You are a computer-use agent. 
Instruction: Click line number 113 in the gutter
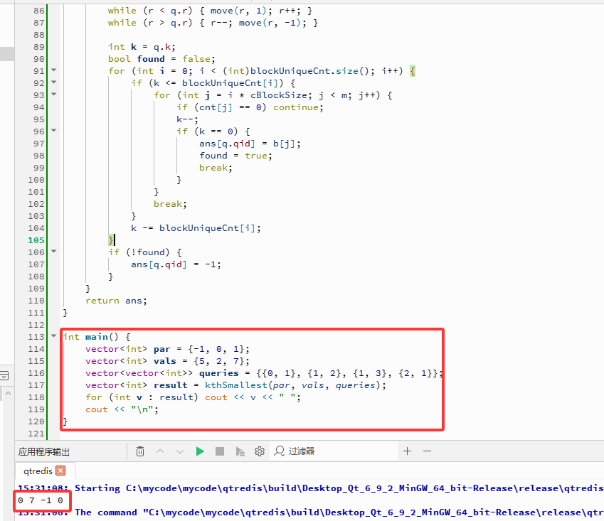[36, 337]
